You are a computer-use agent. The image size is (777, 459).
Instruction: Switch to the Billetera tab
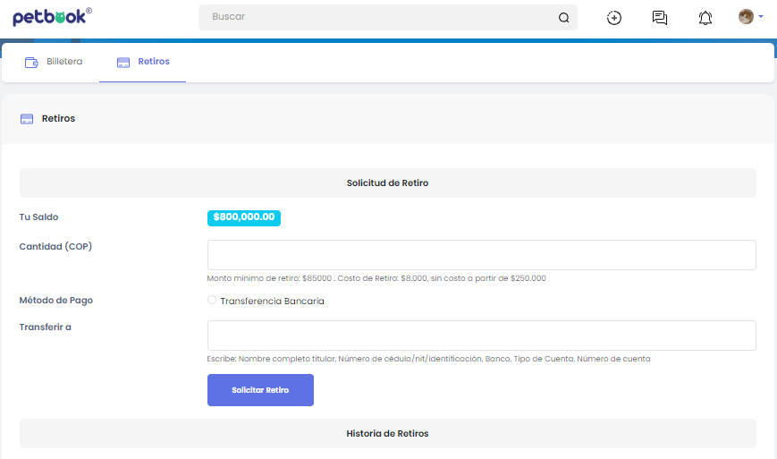click(63, 62)
